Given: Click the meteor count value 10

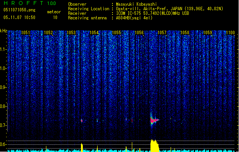Looking at the screenshot, I should pos(55,17).
